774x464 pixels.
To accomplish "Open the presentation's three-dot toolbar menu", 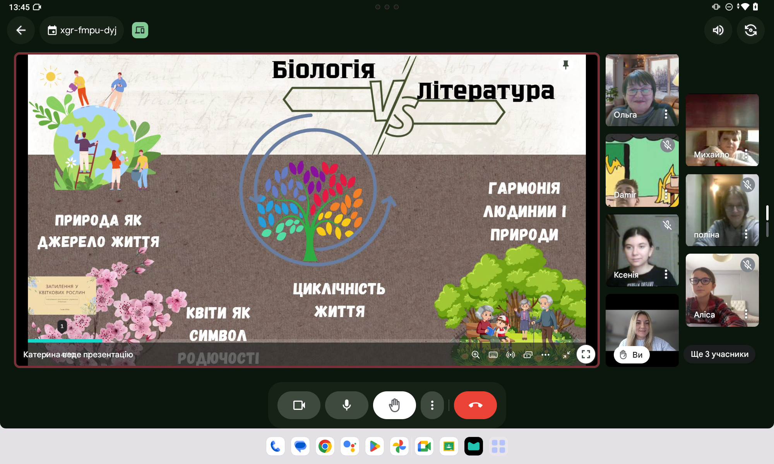I will [x=545, y=355].
